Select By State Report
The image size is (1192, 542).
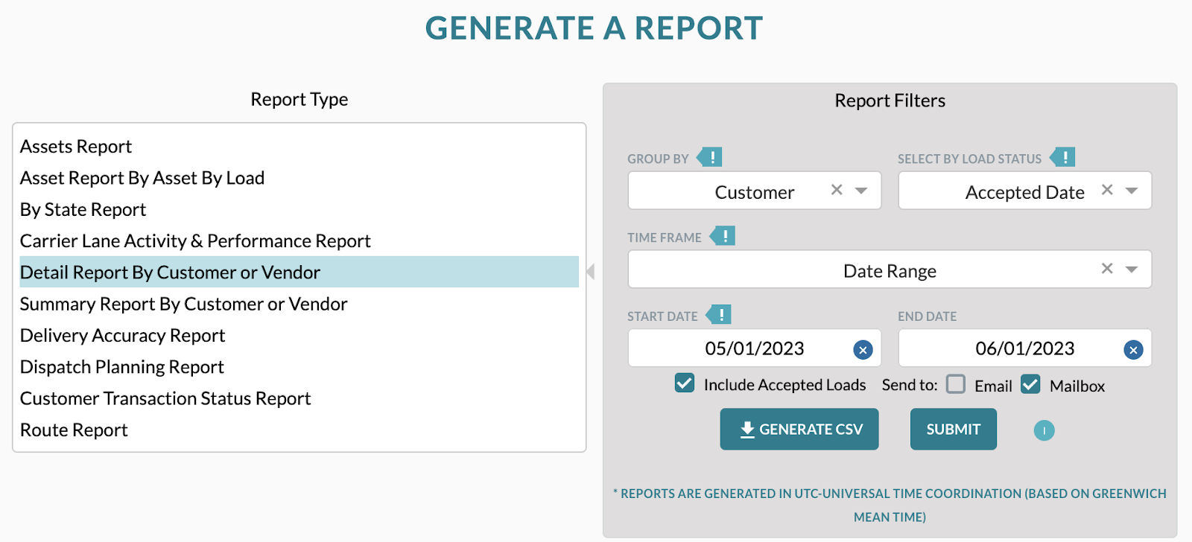coord(299,209)
